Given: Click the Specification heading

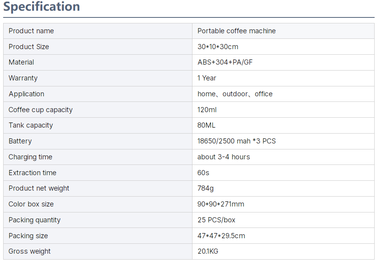Looking at the screenshot, I should (x=42, y=7).
